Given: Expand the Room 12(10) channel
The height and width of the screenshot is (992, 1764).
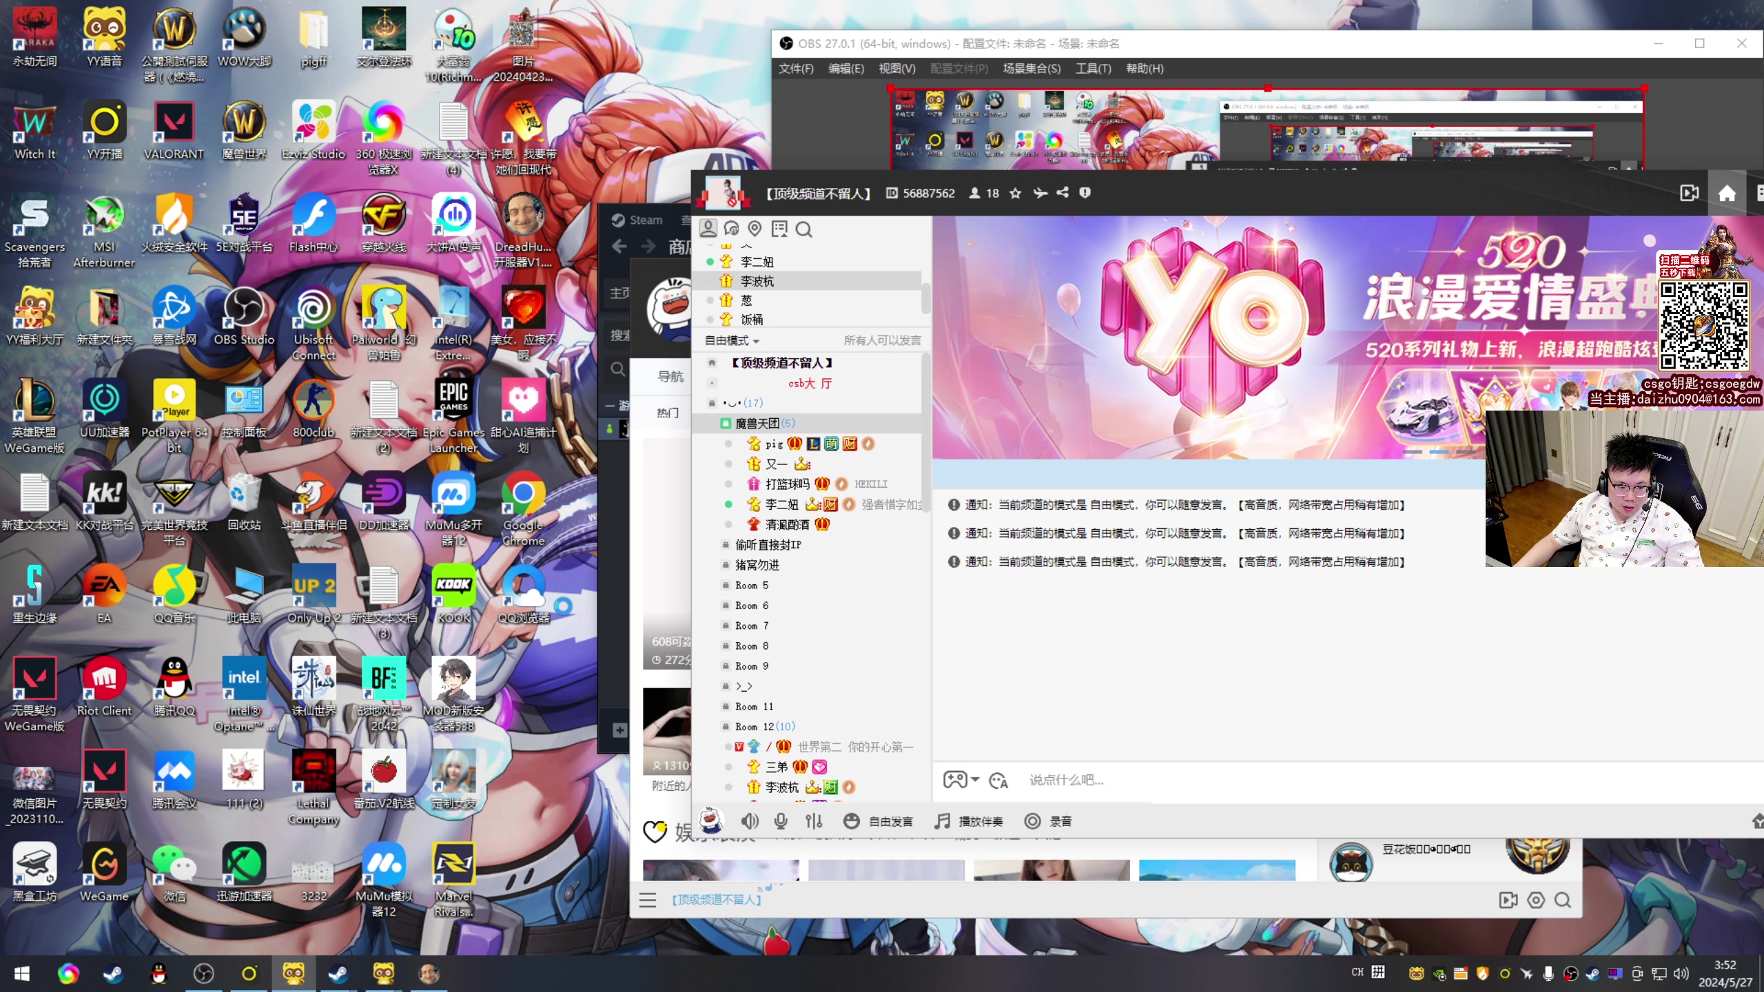Looking at the screenshot, I should tap(764, 727).
